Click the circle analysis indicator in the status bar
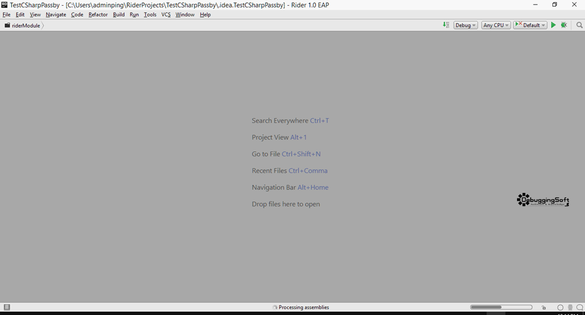This screenshot has height=315, width=585. pos(560,308)
